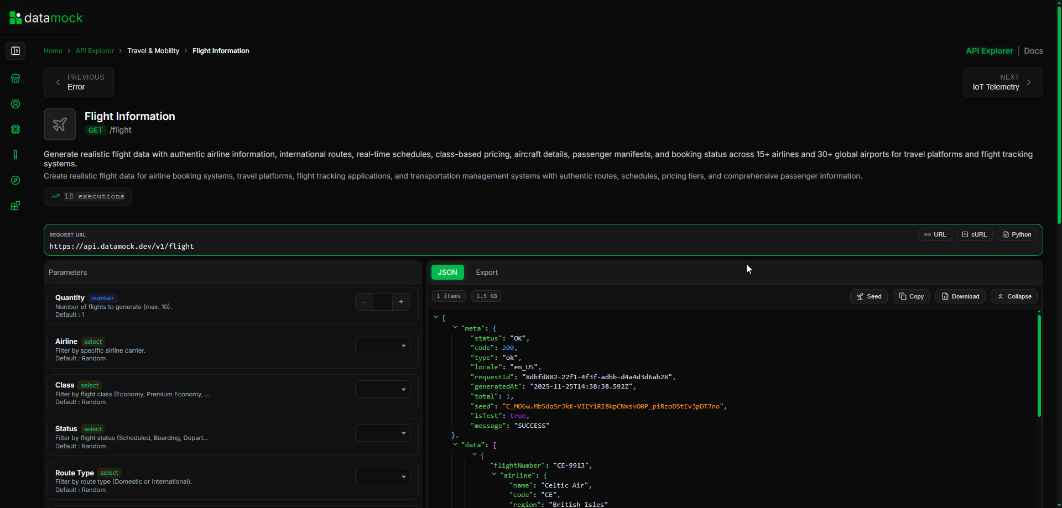Navigate to the next endpoint IoT Telemetry
This screenshot has width=1062, height=508.
[1003, 82]
